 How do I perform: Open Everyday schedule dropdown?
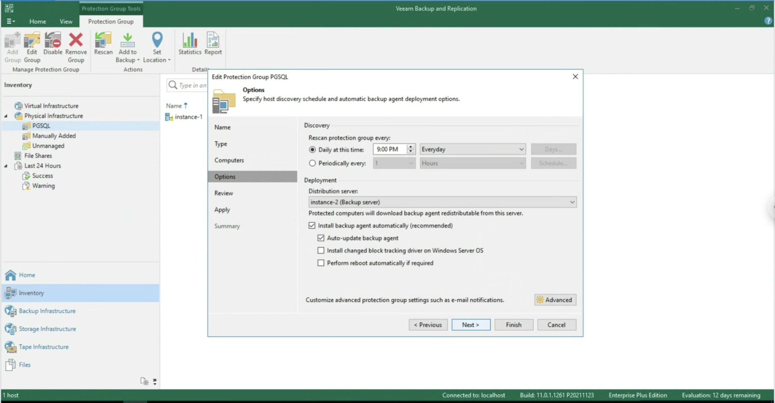tap(473, 149)
